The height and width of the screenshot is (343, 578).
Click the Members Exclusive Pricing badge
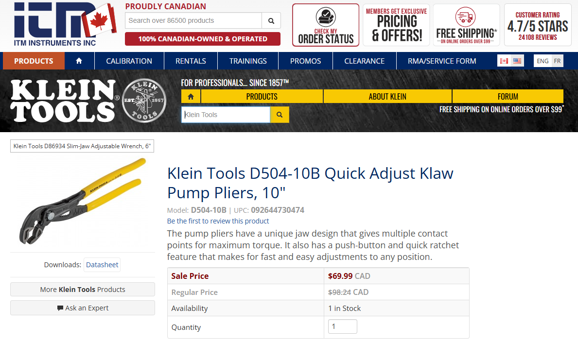(x=396, y=24)
